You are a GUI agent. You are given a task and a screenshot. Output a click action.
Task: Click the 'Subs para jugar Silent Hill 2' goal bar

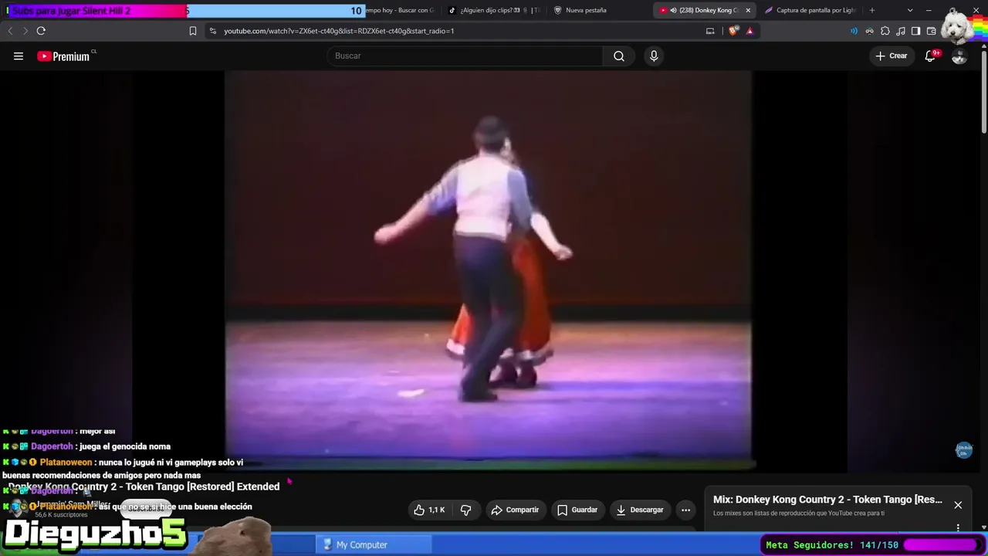pos(185,11)
